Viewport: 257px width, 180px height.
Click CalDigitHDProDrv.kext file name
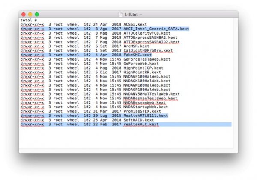coord(148,51)
